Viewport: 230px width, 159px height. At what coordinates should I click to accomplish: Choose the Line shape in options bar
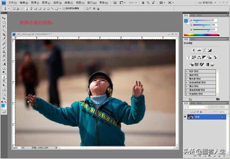point(52,8)
